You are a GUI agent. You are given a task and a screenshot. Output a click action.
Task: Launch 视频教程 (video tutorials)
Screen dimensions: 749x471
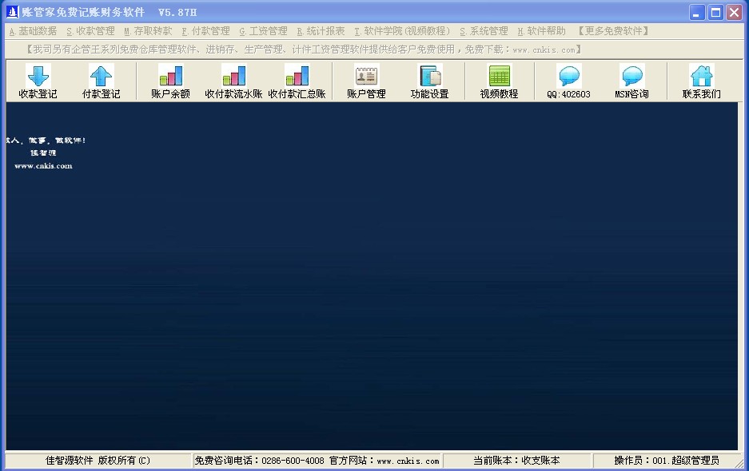click(498, 81)
